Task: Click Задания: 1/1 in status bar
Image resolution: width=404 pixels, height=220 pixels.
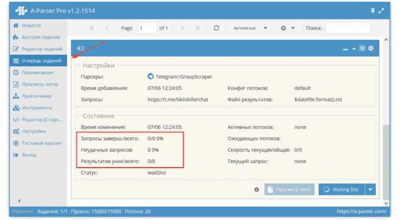Action: coord(53,211)
